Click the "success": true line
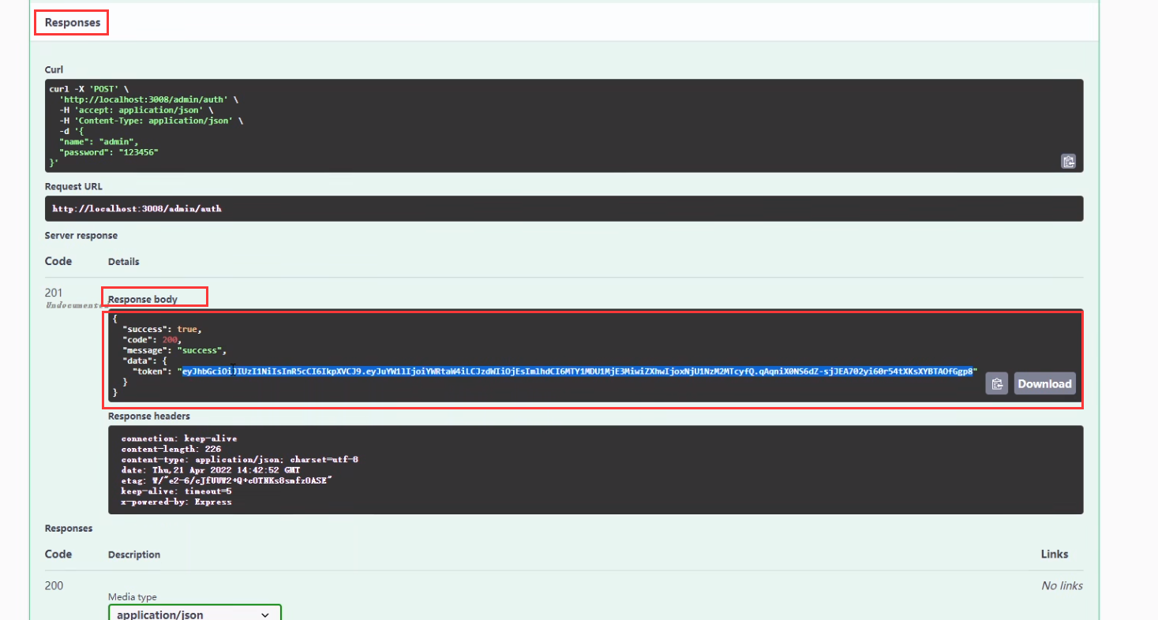 click(163, 328)
